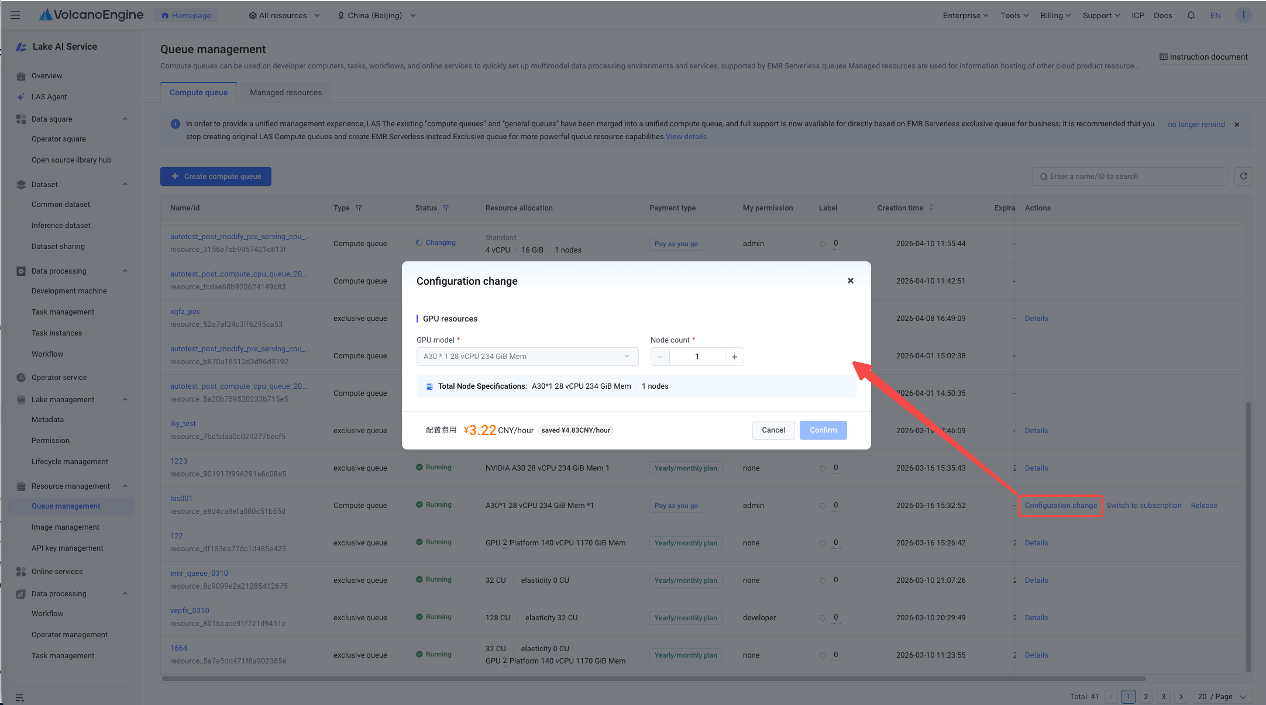Open the All resources dropdown

tap(284, 15)
